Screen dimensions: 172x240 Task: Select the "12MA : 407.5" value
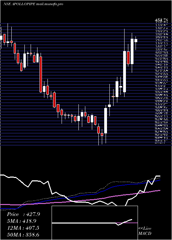23,228
